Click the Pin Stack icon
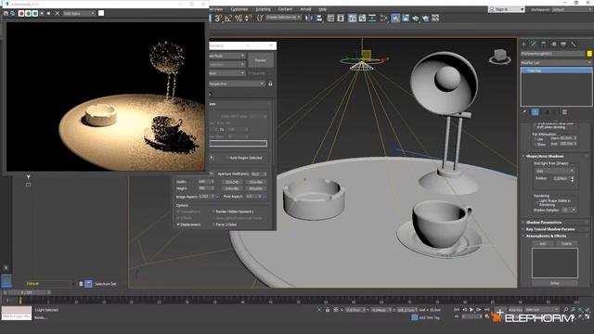594x334 pixels. (524, 112)
